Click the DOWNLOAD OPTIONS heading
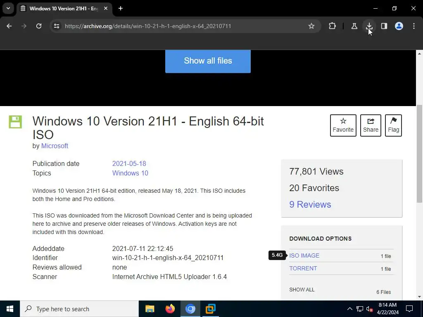 (x=320, y=239)
